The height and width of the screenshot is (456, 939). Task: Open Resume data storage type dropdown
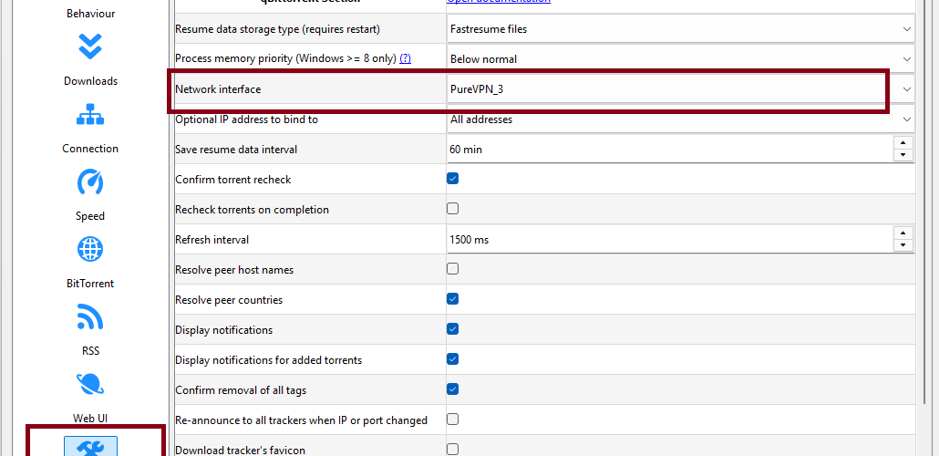680,29
